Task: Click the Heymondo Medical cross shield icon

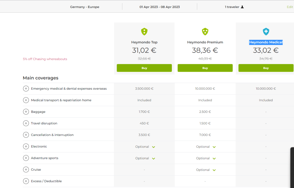Action: pyautogui.click(x=266, y=32)
